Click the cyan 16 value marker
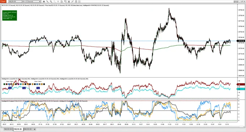The height and width of the screenshot is (132, 246). click(241, 89)
